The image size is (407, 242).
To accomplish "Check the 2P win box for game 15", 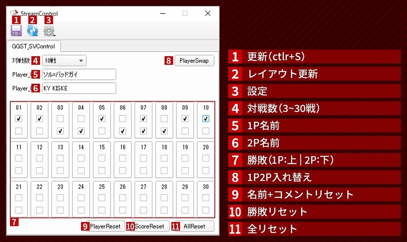I will coord(101,170).
